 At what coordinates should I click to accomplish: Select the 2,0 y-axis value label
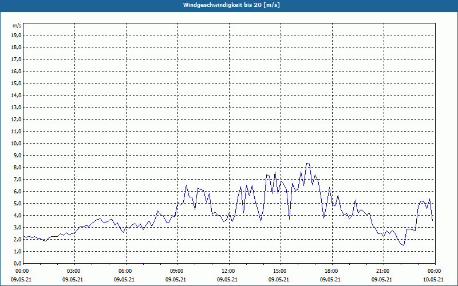coord(17,239)
